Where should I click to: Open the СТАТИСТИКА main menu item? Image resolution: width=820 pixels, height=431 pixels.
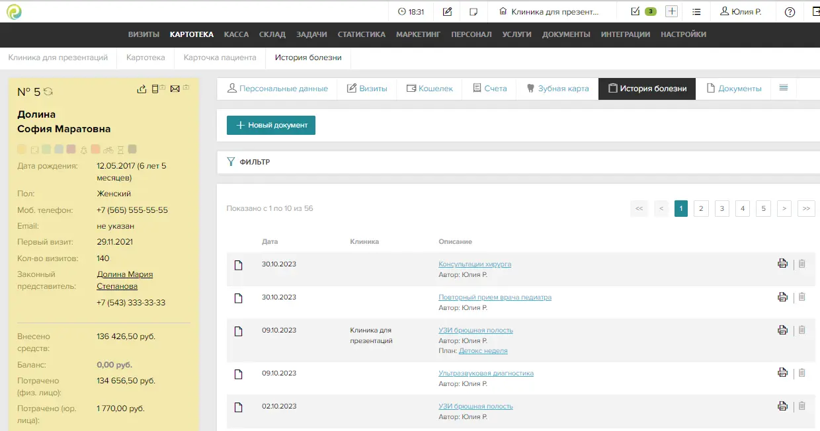pyautogui.click(x=361, y=34)
